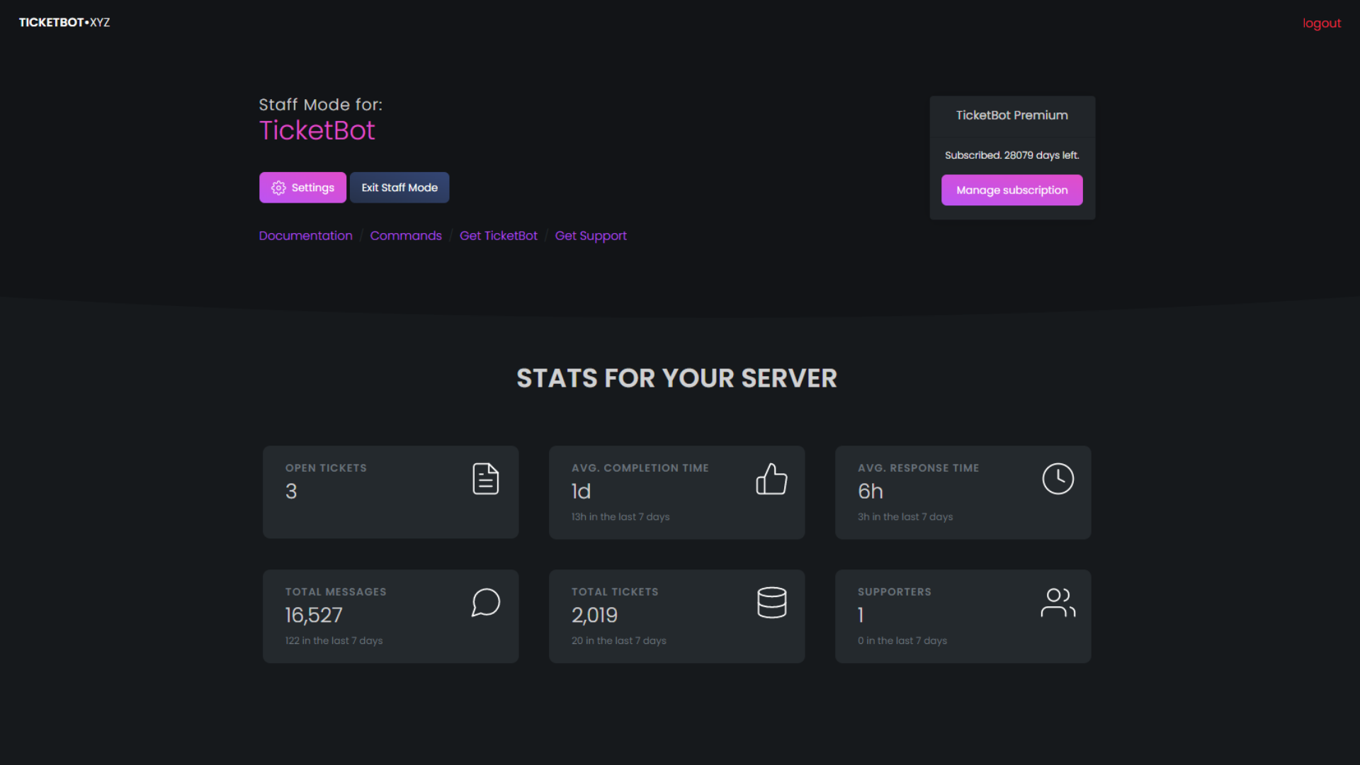Click the 1d completion time value
Image resolution: width=1360 pixels, height=765 pixels.
pos(581,492)
